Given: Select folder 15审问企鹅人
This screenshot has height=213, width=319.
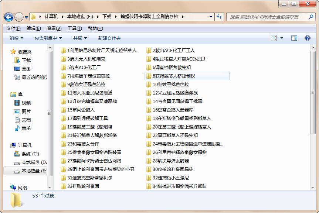Looking at the screenshot, I should [x=78, y=110].
